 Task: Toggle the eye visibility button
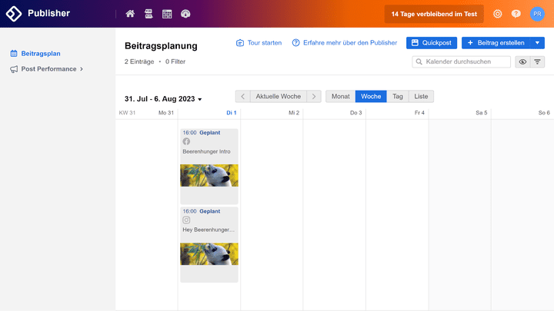pyautogui.click(x=522, y=61)
